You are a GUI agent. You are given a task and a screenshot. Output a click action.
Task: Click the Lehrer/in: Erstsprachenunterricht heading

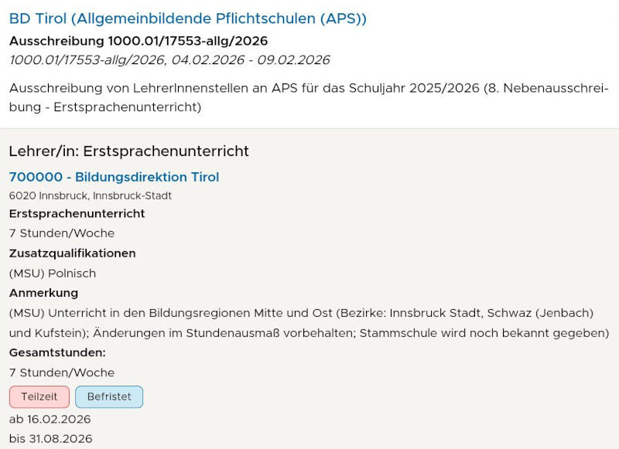(x=128, y=151)
